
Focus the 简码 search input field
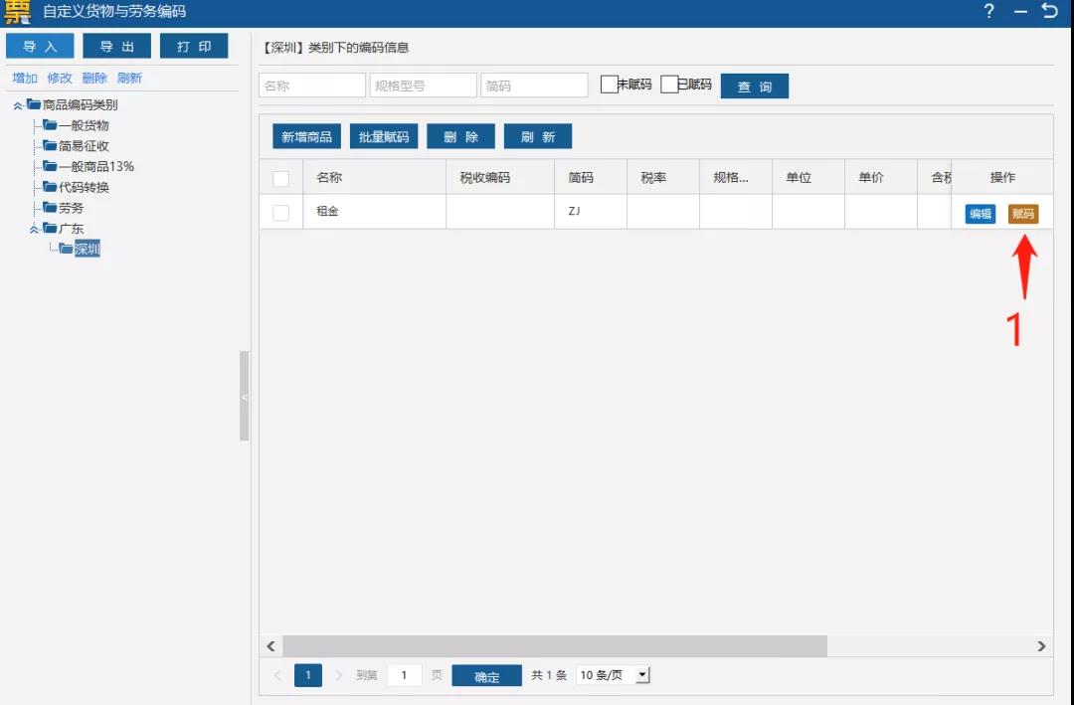click(534, 86)
